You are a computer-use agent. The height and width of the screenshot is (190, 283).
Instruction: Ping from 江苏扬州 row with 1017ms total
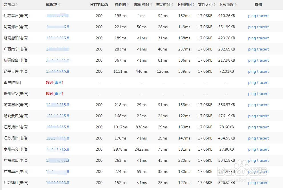[252, 127]
